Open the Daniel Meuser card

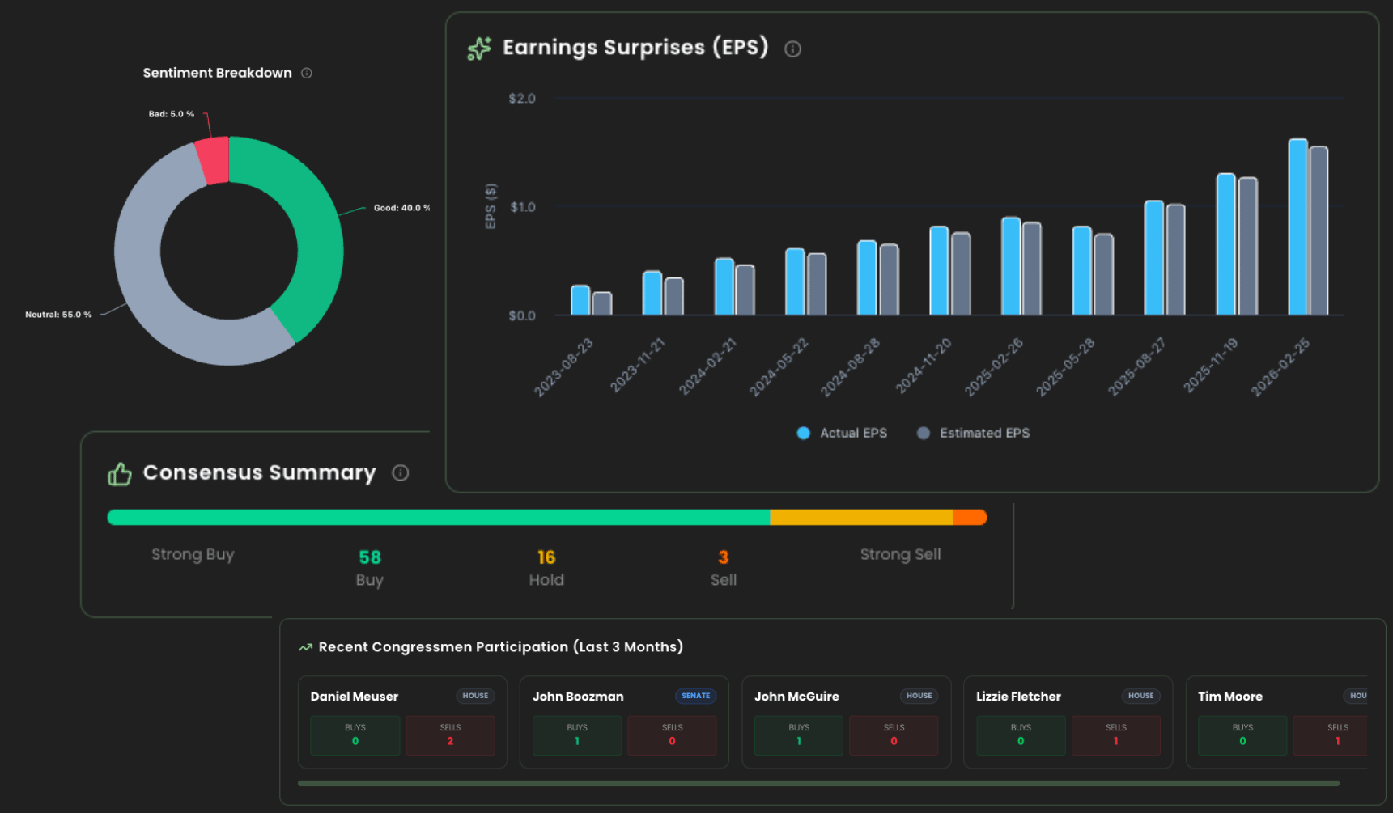[x=403, y=722]
